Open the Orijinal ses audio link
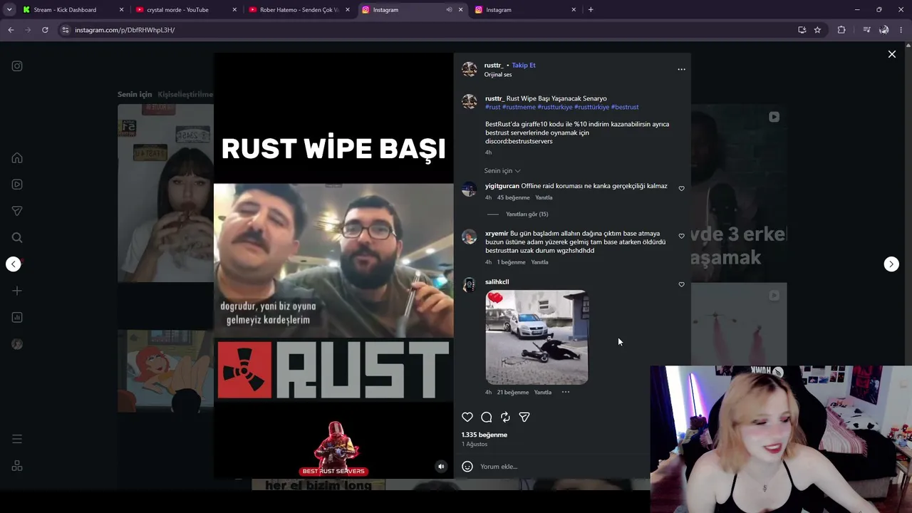Screen dimensions: 912x513 coord(498,75)
